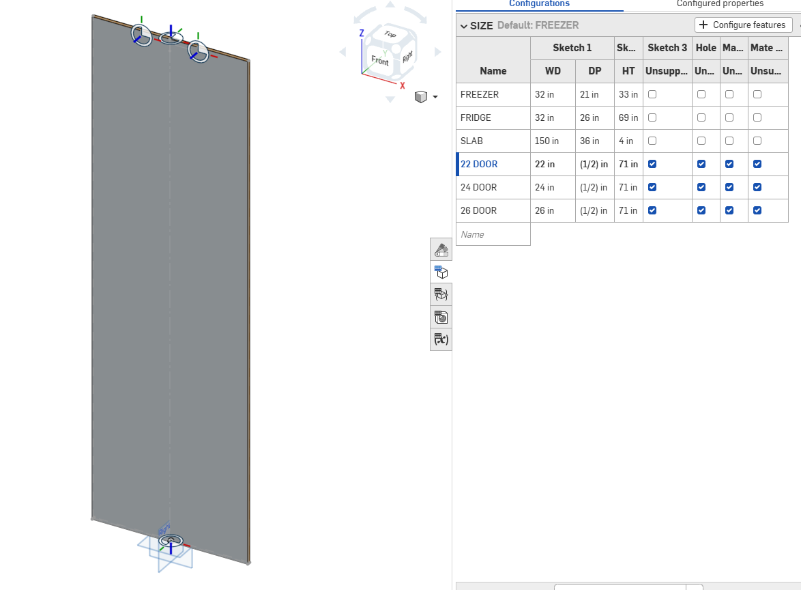Click the Sketch 1 column group header
The width and height of the screenshot is (801, 590).
572,48
